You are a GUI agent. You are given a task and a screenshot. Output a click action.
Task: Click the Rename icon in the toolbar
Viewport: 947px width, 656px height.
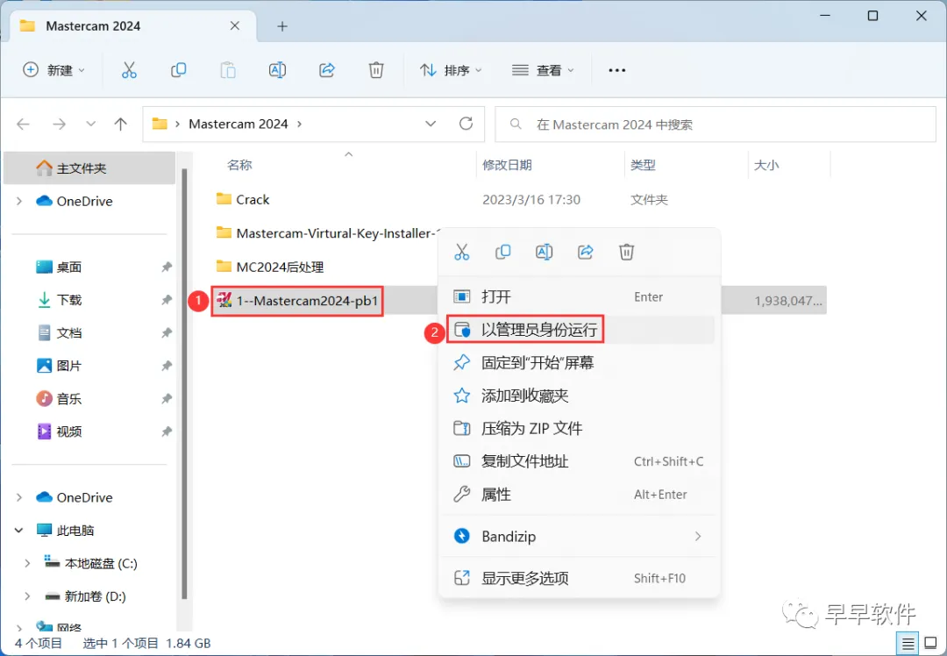coord(277,70)
